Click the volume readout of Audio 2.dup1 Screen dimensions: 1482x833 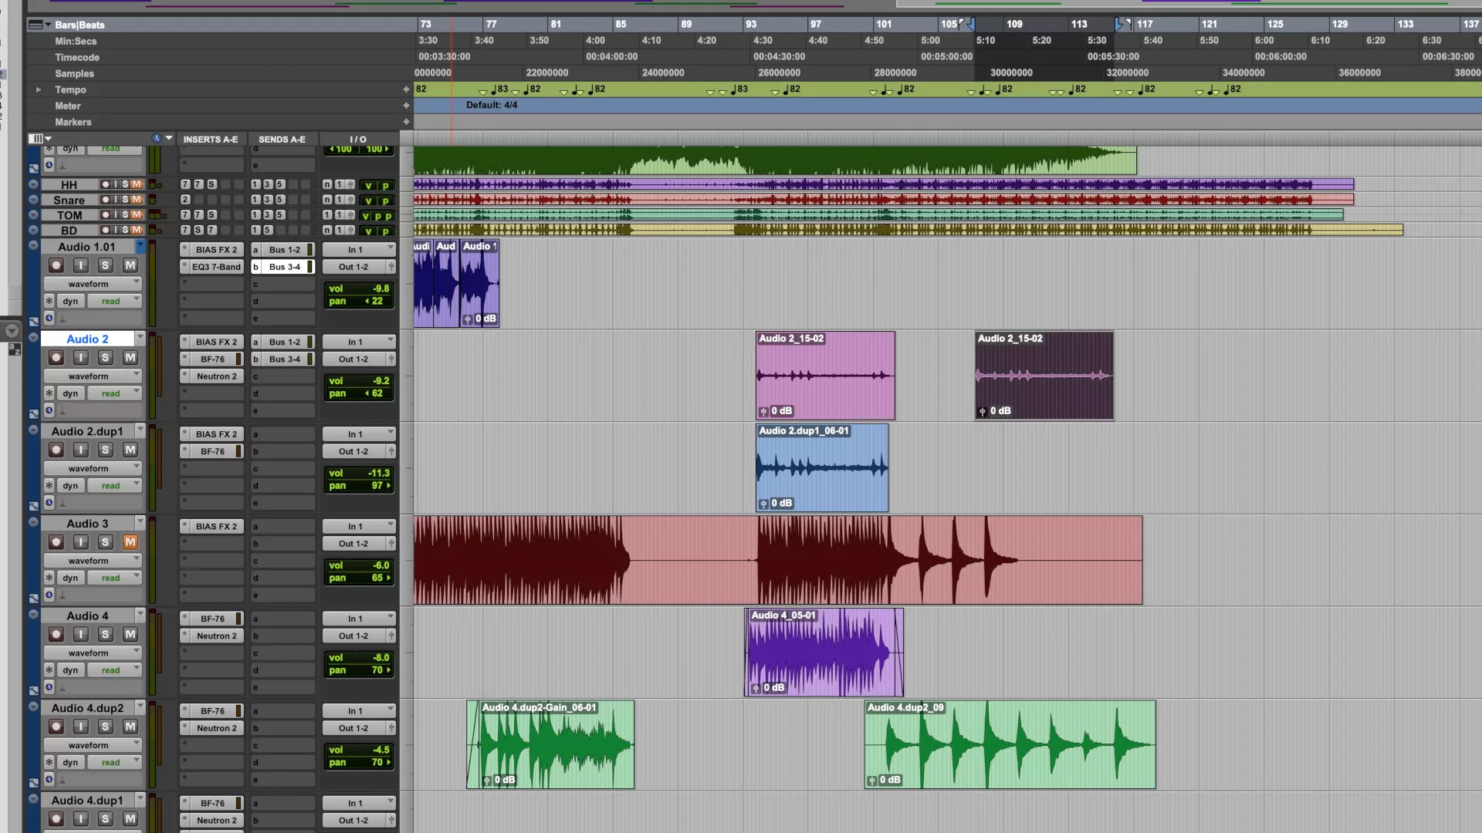360,473
